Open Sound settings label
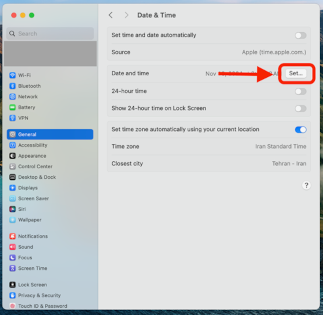The width and height of the screenshot is (323, 315). 25,247
